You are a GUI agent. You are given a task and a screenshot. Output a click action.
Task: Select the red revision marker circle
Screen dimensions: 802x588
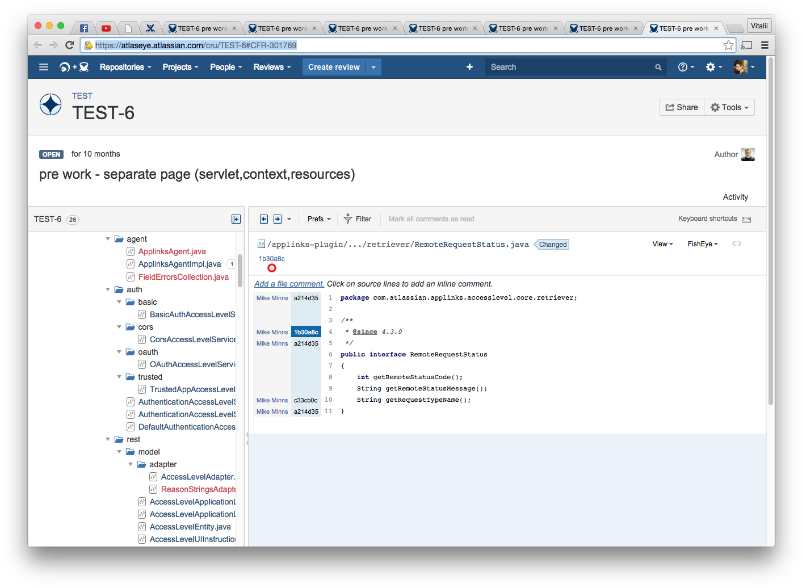272,268
